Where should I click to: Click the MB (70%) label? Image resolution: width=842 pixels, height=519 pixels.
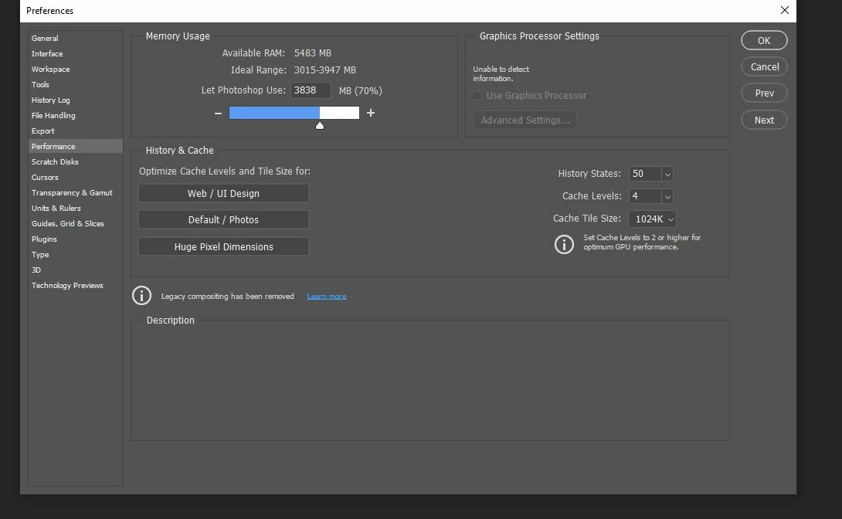360,90
